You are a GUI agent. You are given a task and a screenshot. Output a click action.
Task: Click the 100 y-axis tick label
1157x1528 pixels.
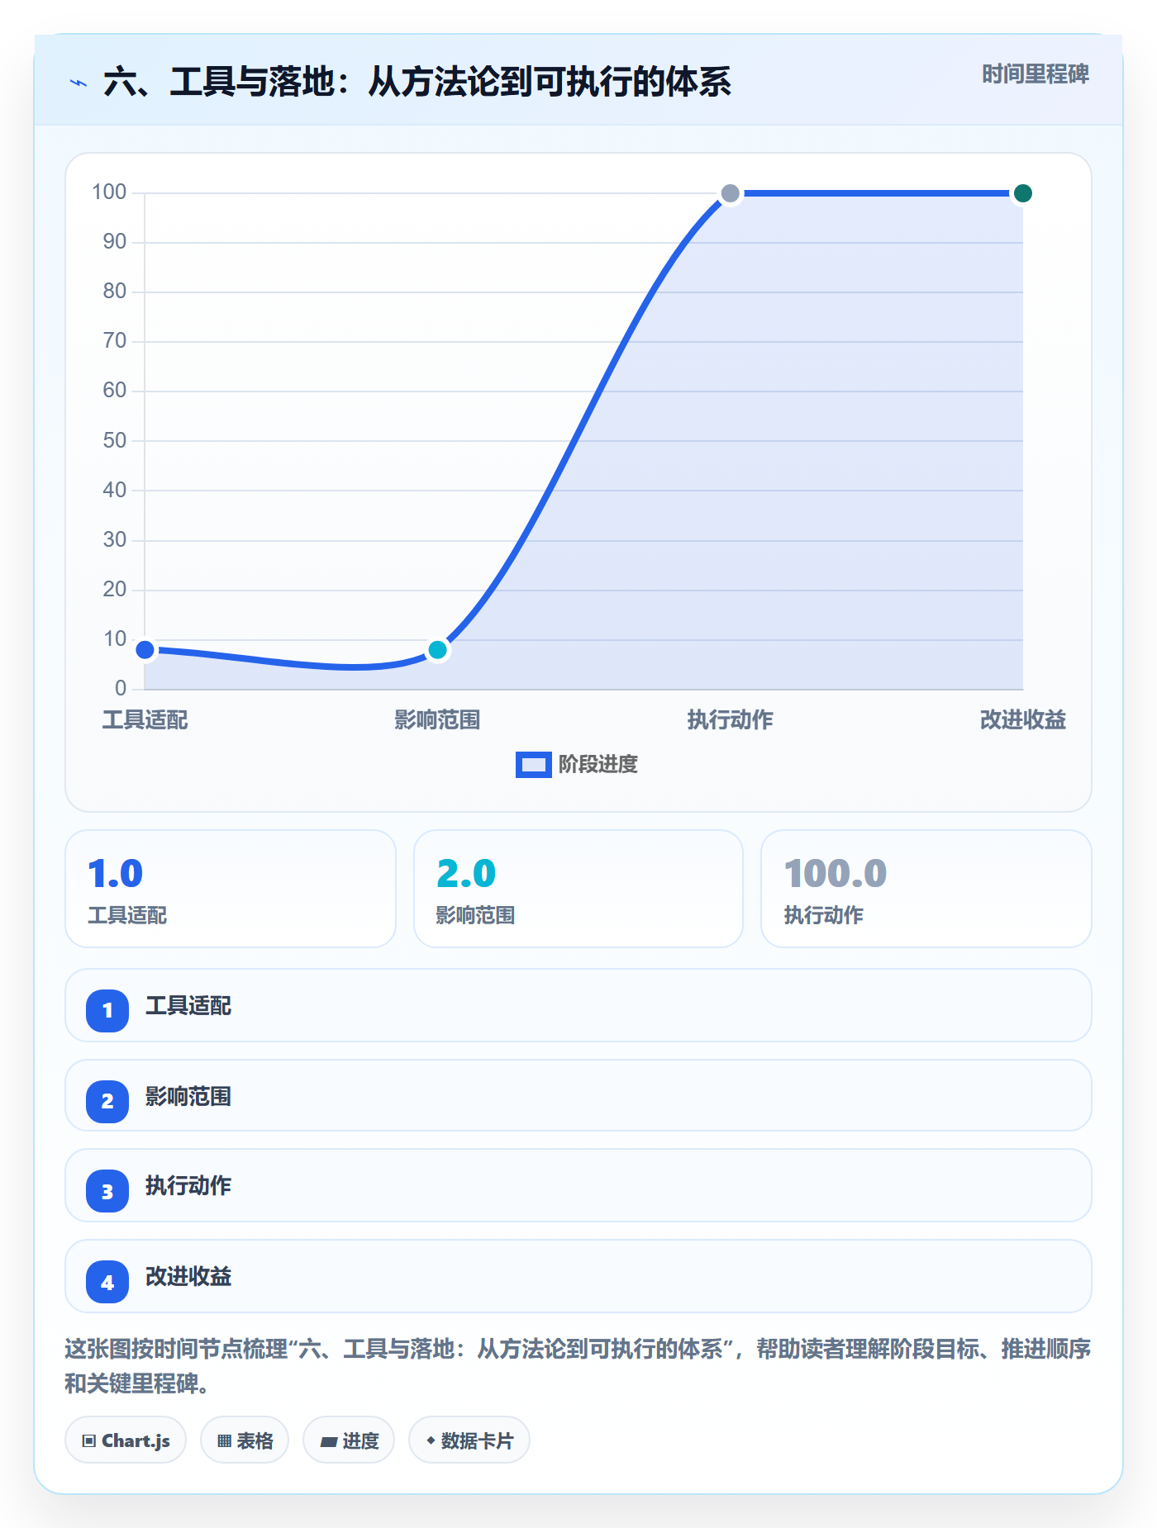pyautogui.click(x=109, y=192)
